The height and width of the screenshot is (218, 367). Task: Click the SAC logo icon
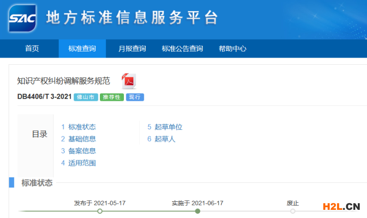tap(22, 18)
